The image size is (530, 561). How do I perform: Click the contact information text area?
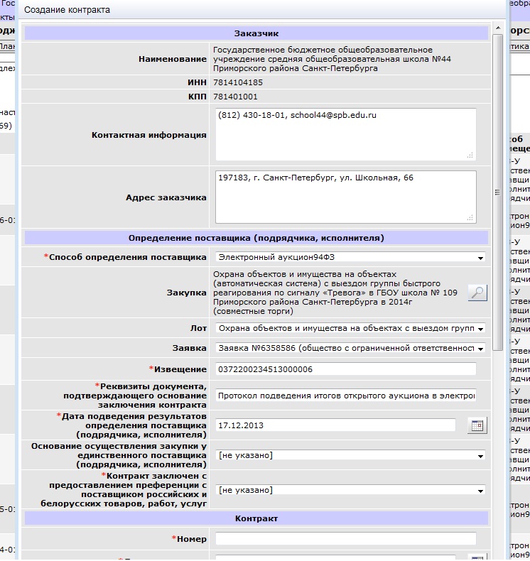[346, 134]
